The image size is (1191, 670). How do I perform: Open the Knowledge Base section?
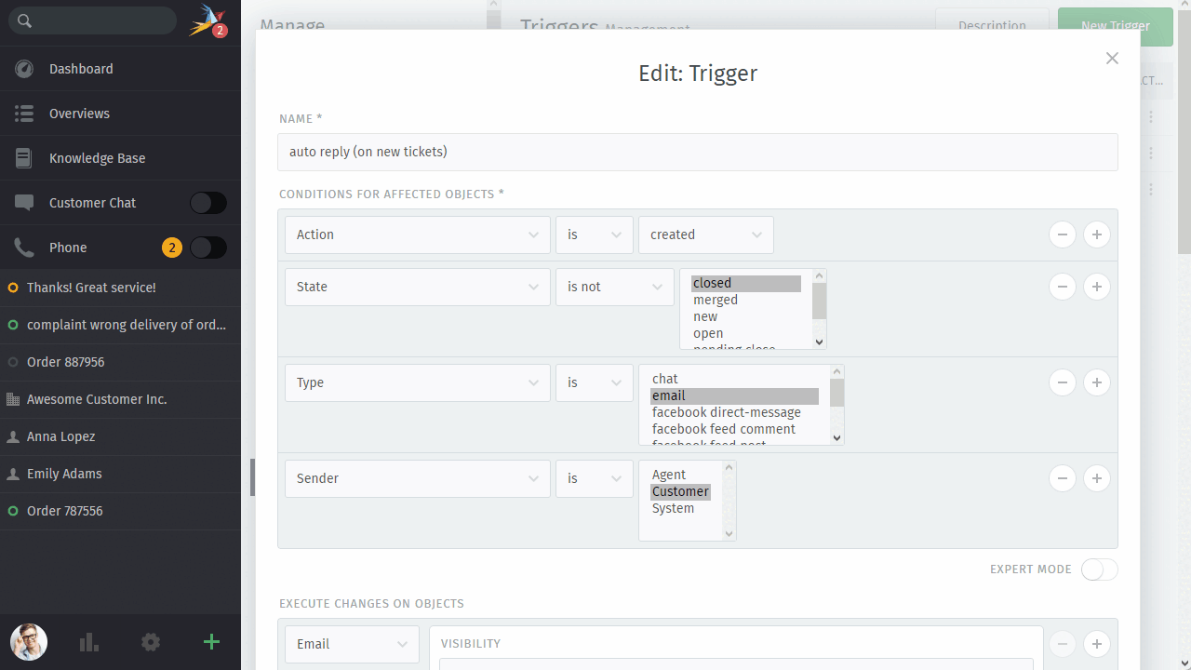point(96,157)
